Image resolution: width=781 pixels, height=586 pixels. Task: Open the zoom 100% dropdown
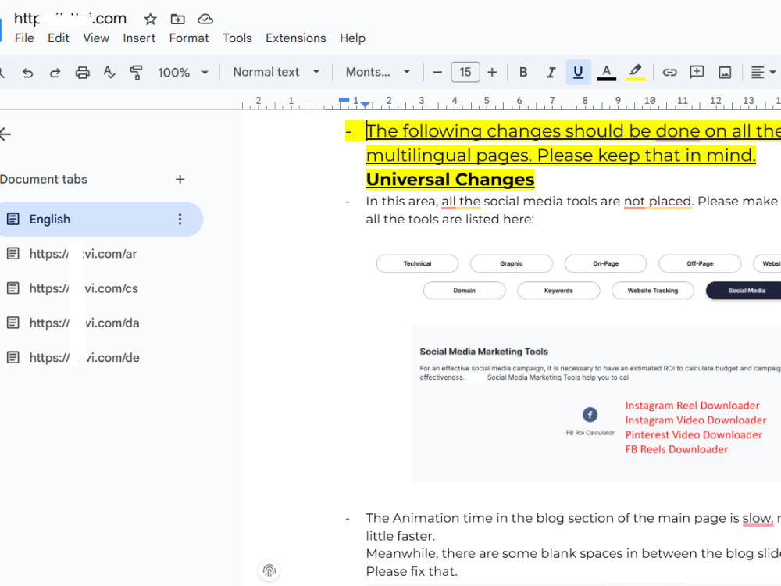[183, 72]
